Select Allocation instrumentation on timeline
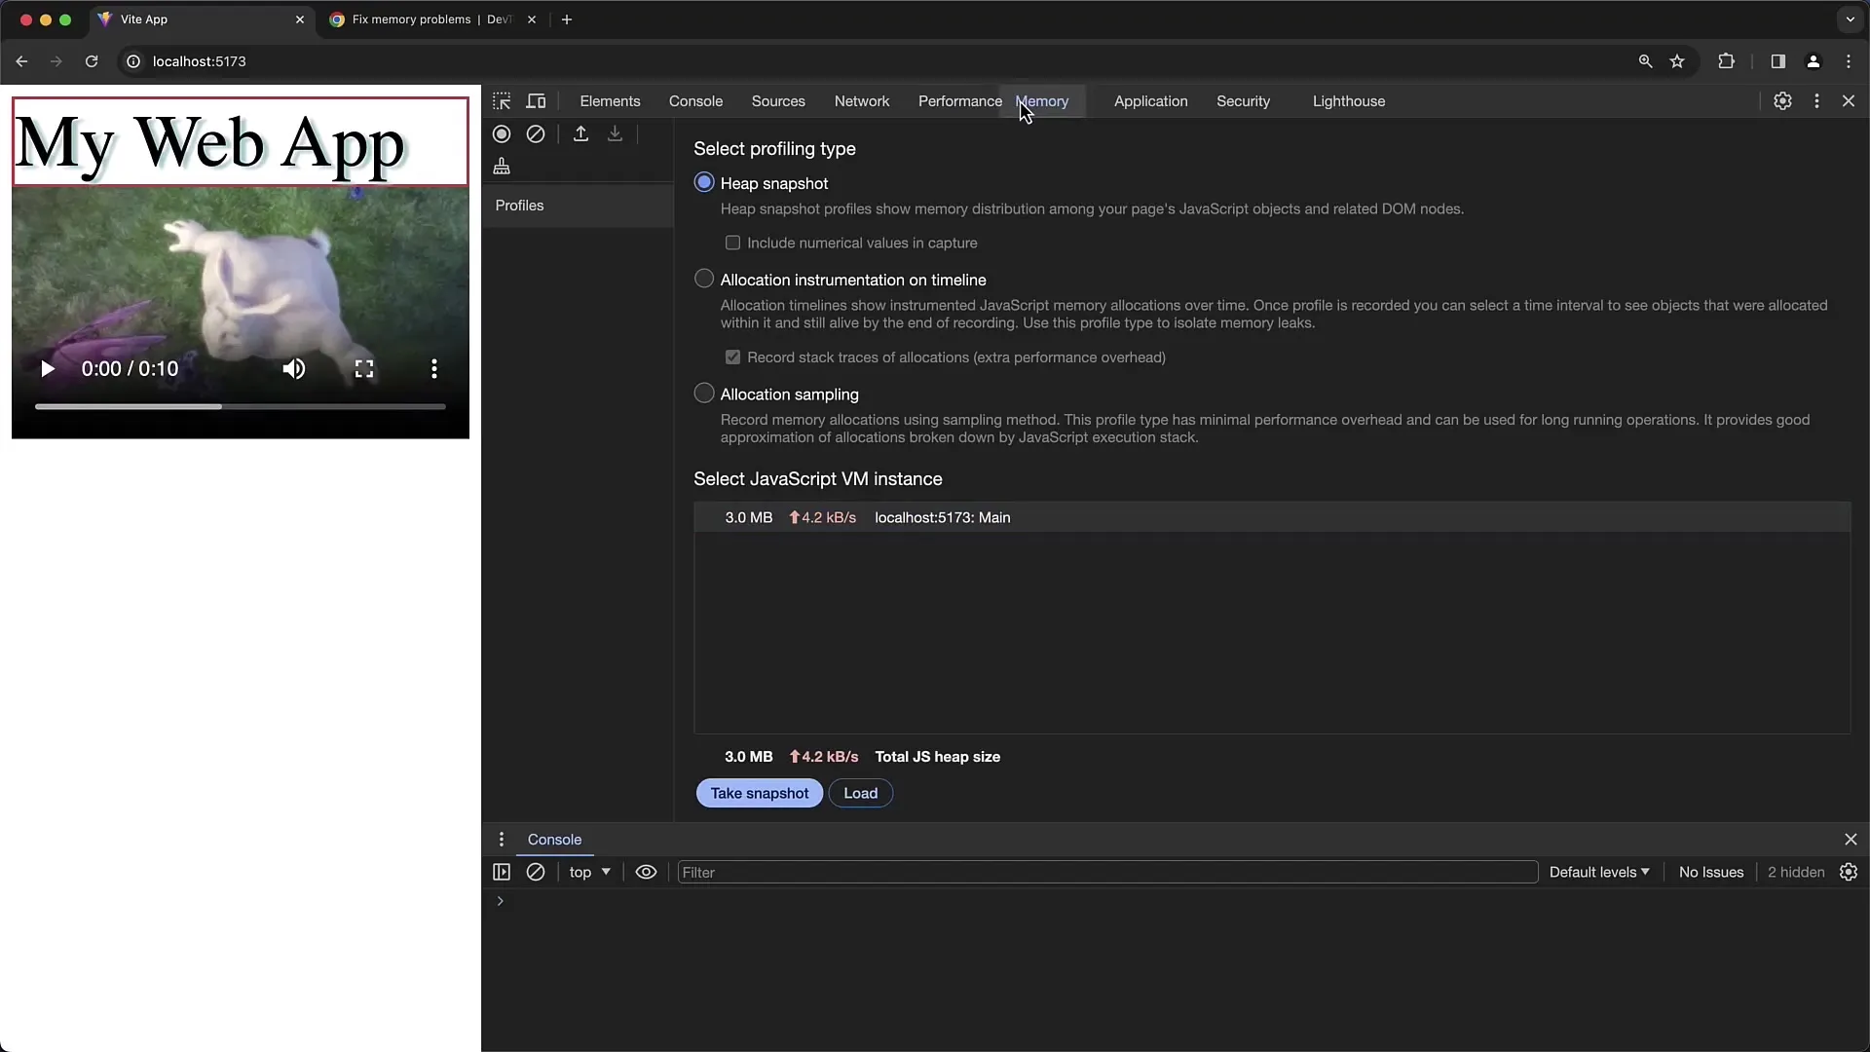 click(704, 279)
